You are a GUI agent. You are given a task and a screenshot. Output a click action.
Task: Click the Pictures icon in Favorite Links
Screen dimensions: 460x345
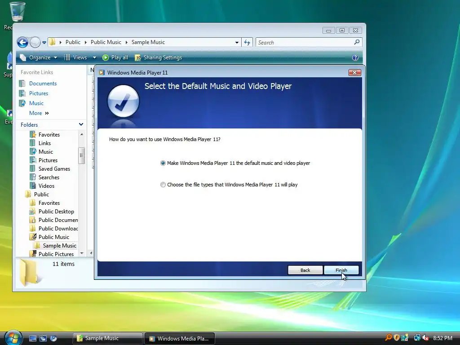22,93
